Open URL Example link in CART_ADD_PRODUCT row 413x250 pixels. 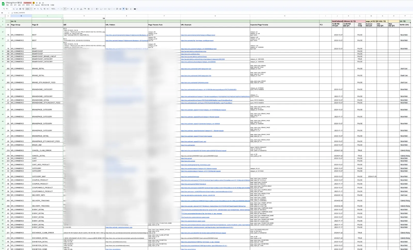(196, 165)
